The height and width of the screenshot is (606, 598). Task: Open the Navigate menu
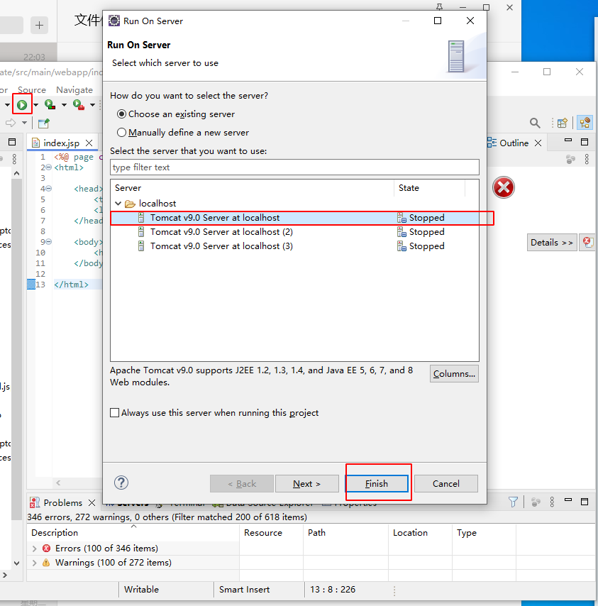(74, 90)
